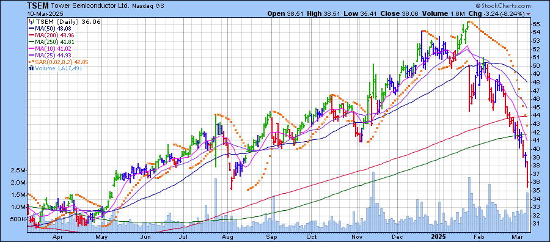Click the Dec label on time axis
Screen dimensions: 550x242
(x=397, y=237)
